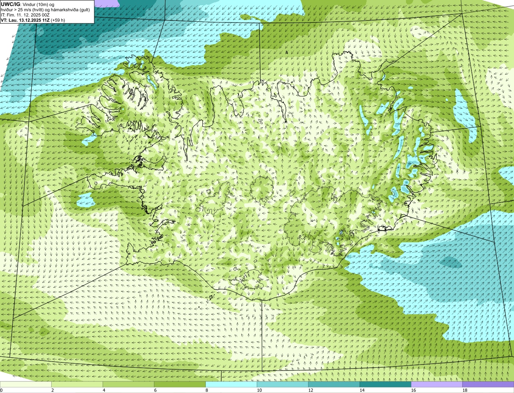Click the '0' label on the color scale

pyautogui.click(x=1, y=390)
